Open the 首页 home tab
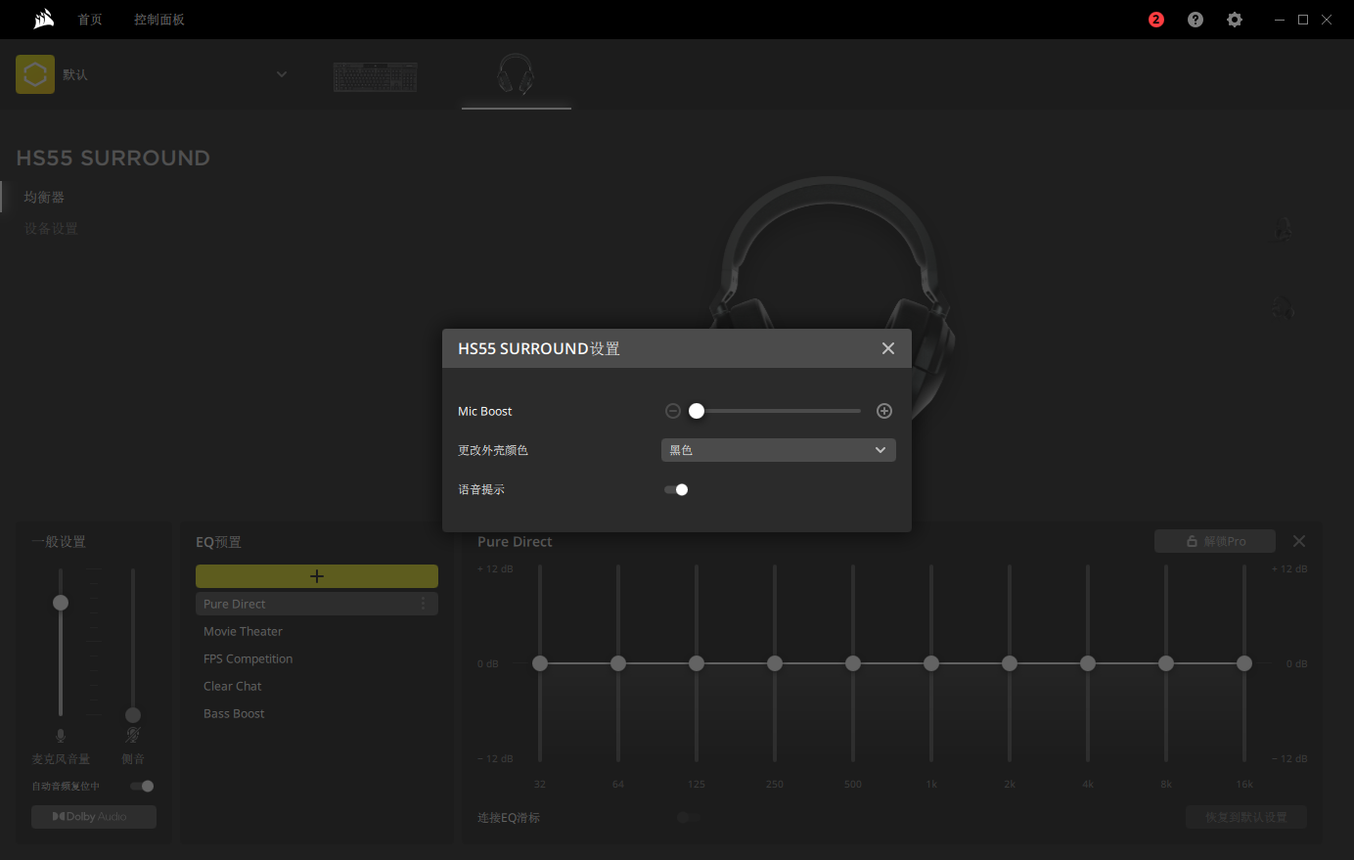Viewport: 1354px width, 860px height. (x=90, y=20)
